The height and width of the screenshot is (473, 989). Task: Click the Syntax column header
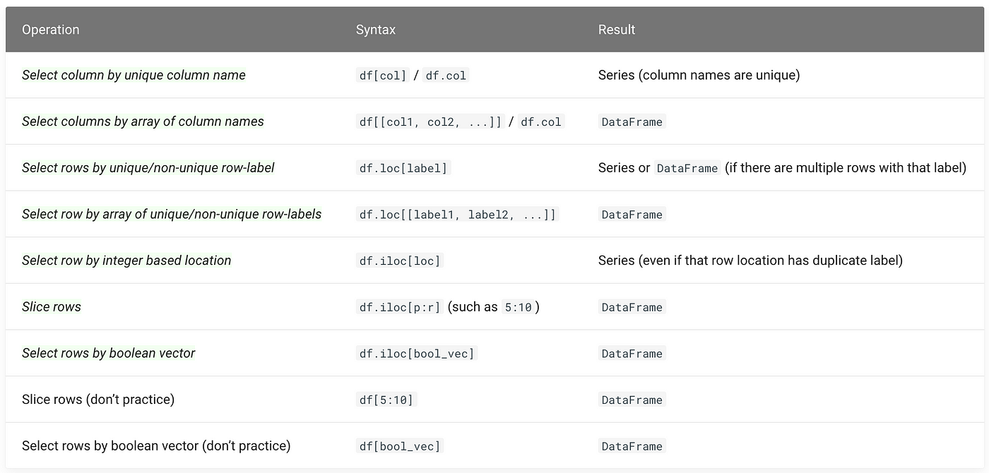click(376, 30)
